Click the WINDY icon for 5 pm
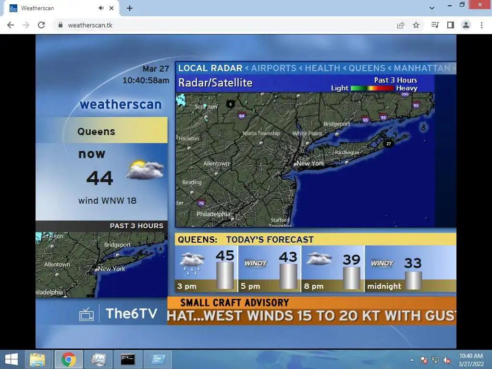492x369 pixels. point(256,263)
